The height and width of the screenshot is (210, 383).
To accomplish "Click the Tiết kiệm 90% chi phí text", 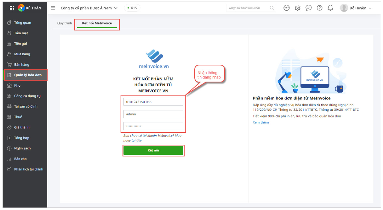I will point(297,116).
